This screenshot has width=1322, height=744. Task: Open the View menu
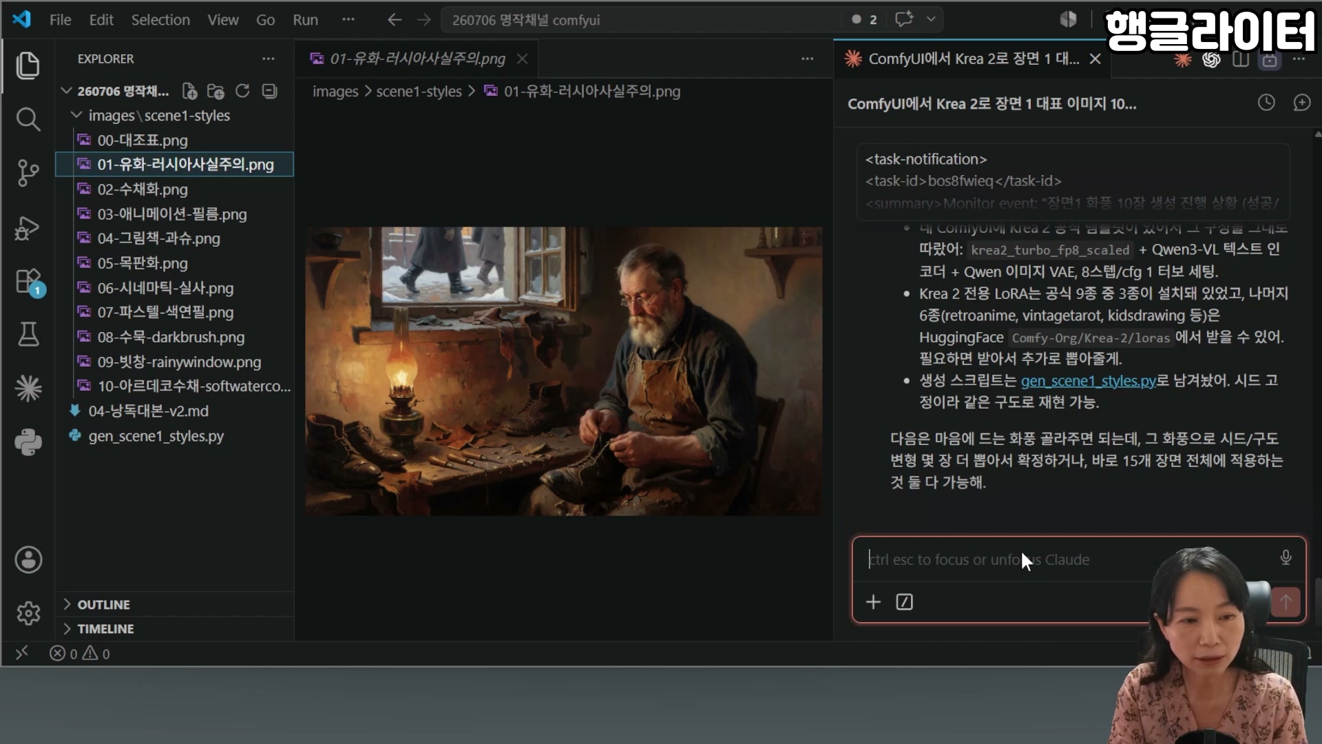click(x=223, y=20)
